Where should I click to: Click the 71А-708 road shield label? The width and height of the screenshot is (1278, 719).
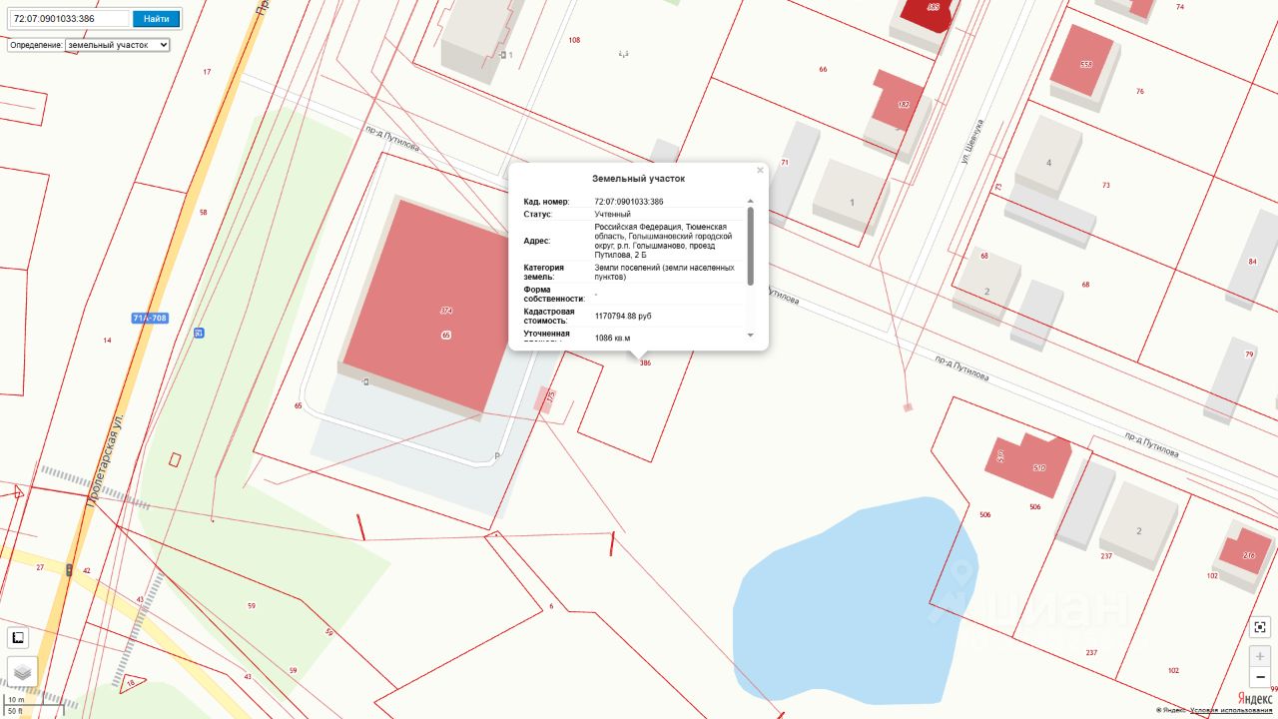[149, 318]
